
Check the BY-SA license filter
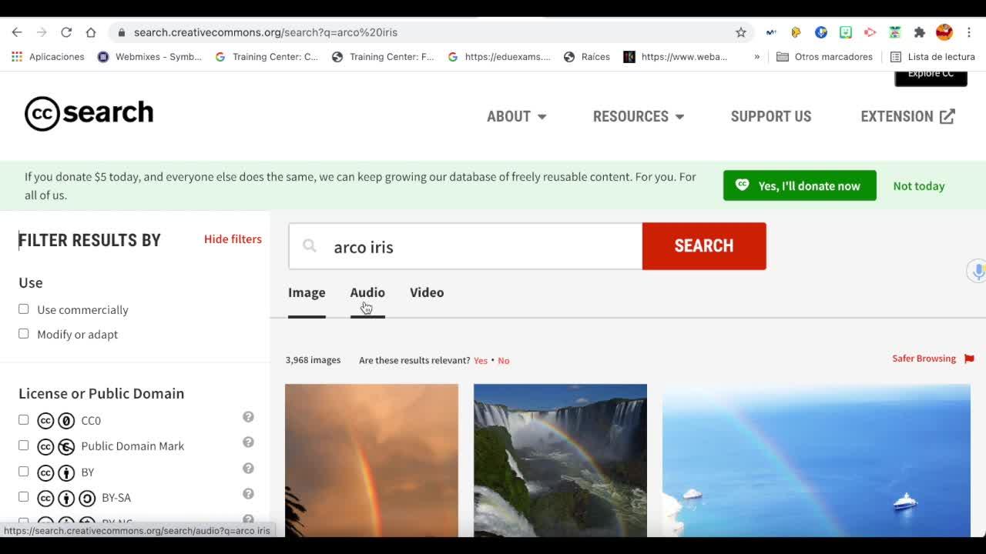point(24,497)
